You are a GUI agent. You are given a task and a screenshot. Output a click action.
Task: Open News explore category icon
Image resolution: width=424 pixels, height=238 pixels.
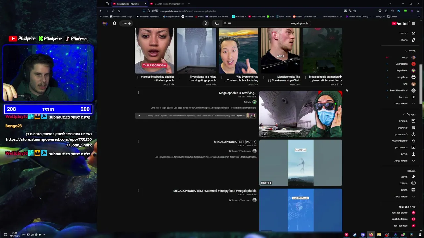pyautogui.click(x=413, y=190)
